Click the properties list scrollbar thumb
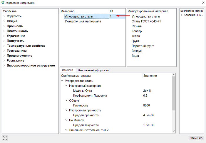Screen dimensions: 206x143 click(x=174, y=93)
